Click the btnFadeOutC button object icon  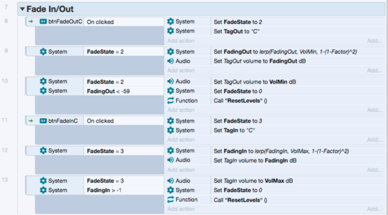click(x=43, y=22)
